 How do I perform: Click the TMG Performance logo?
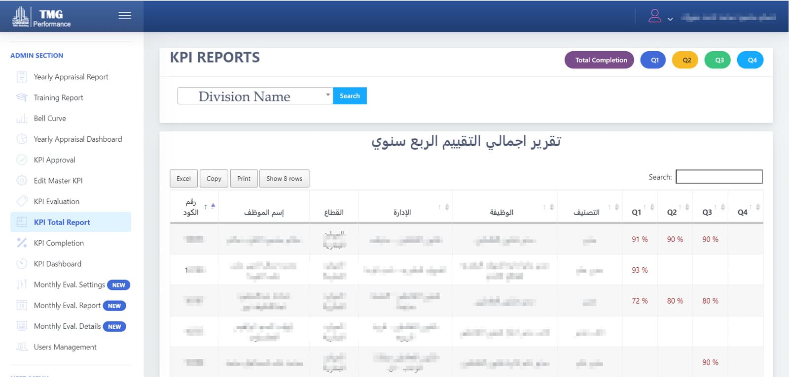41,17
